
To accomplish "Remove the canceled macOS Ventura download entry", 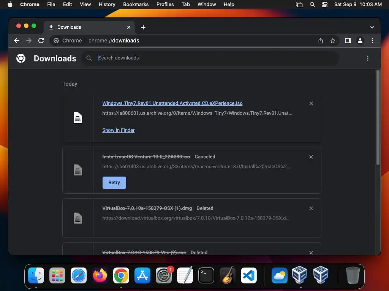I will (311, 157).
